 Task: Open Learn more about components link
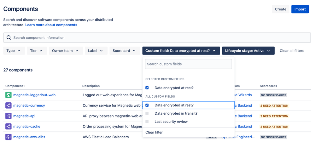pyautogui.click(x=51, y=25)
